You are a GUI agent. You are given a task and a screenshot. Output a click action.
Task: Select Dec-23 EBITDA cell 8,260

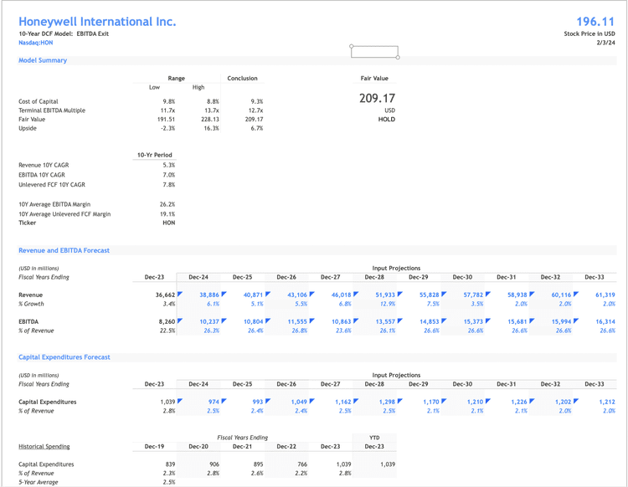point(167,321)
